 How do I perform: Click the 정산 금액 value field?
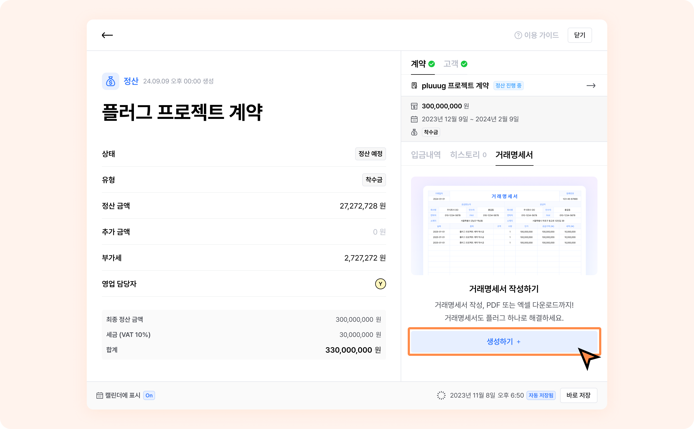(x=362, y=206)
